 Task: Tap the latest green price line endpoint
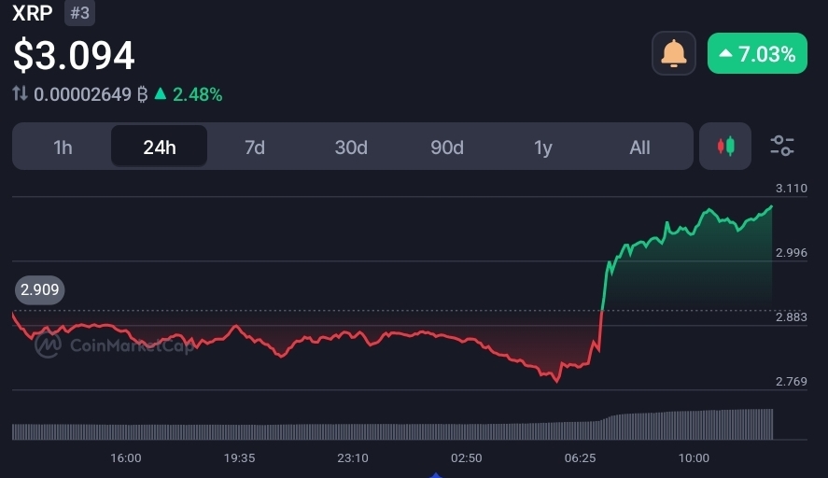tap(771, 206)
